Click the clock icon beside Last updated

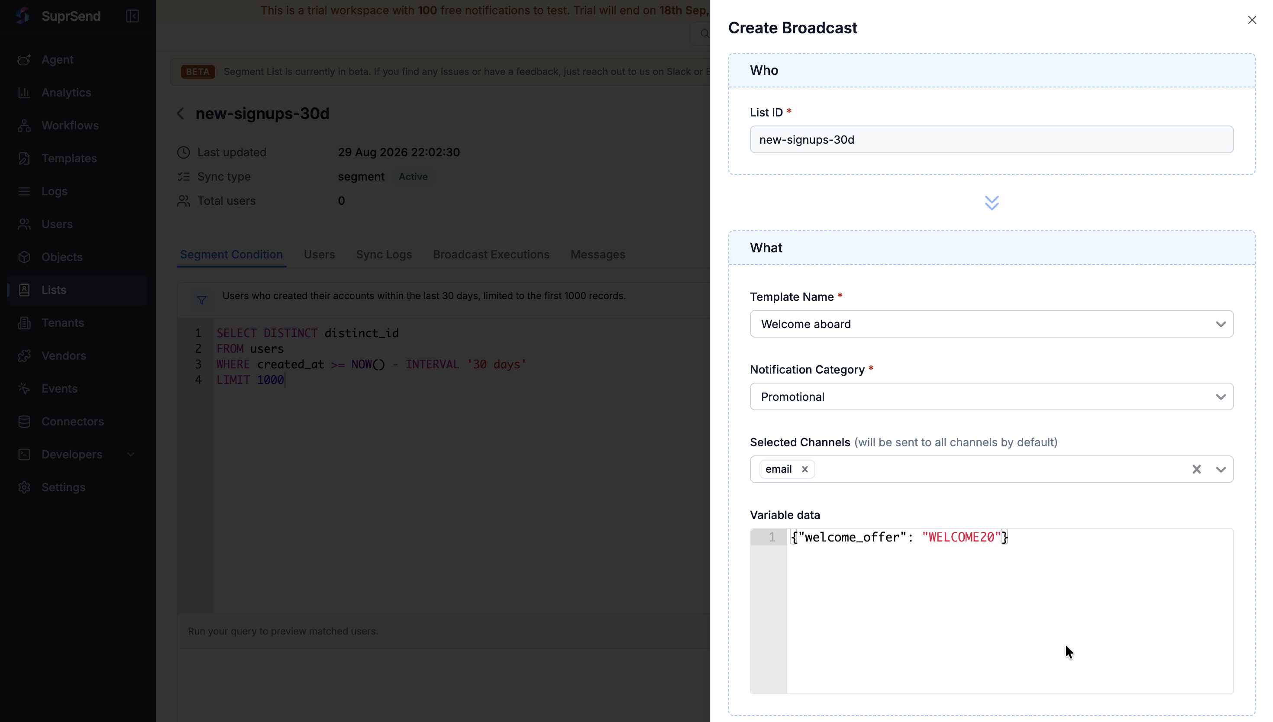184,152
